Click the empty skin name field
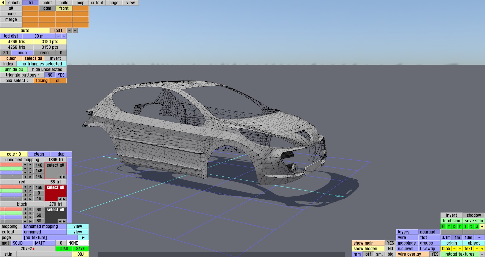Screen dimensions: 485x257 (x=44, y=254)
